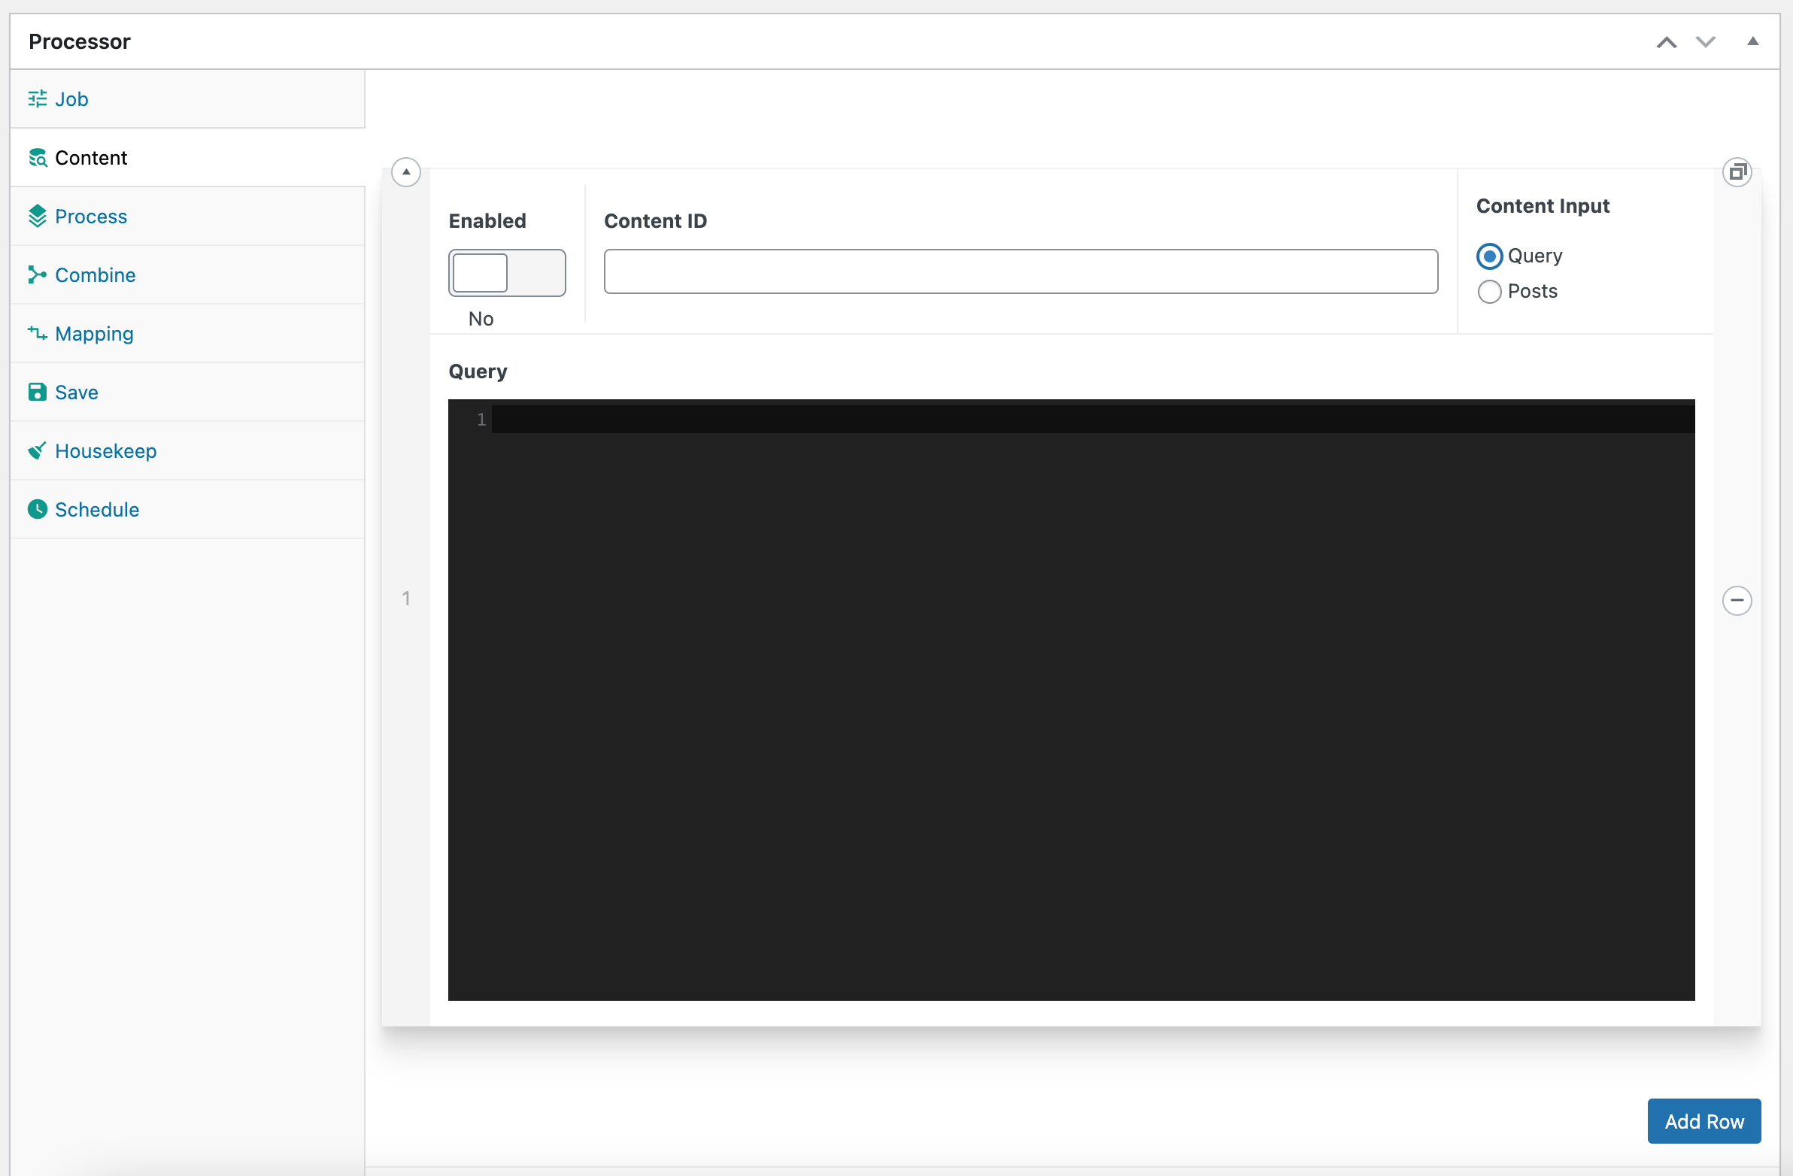Focus the Content ID text field
Screen dimensions: 1793x1176
click(1020, 271)
